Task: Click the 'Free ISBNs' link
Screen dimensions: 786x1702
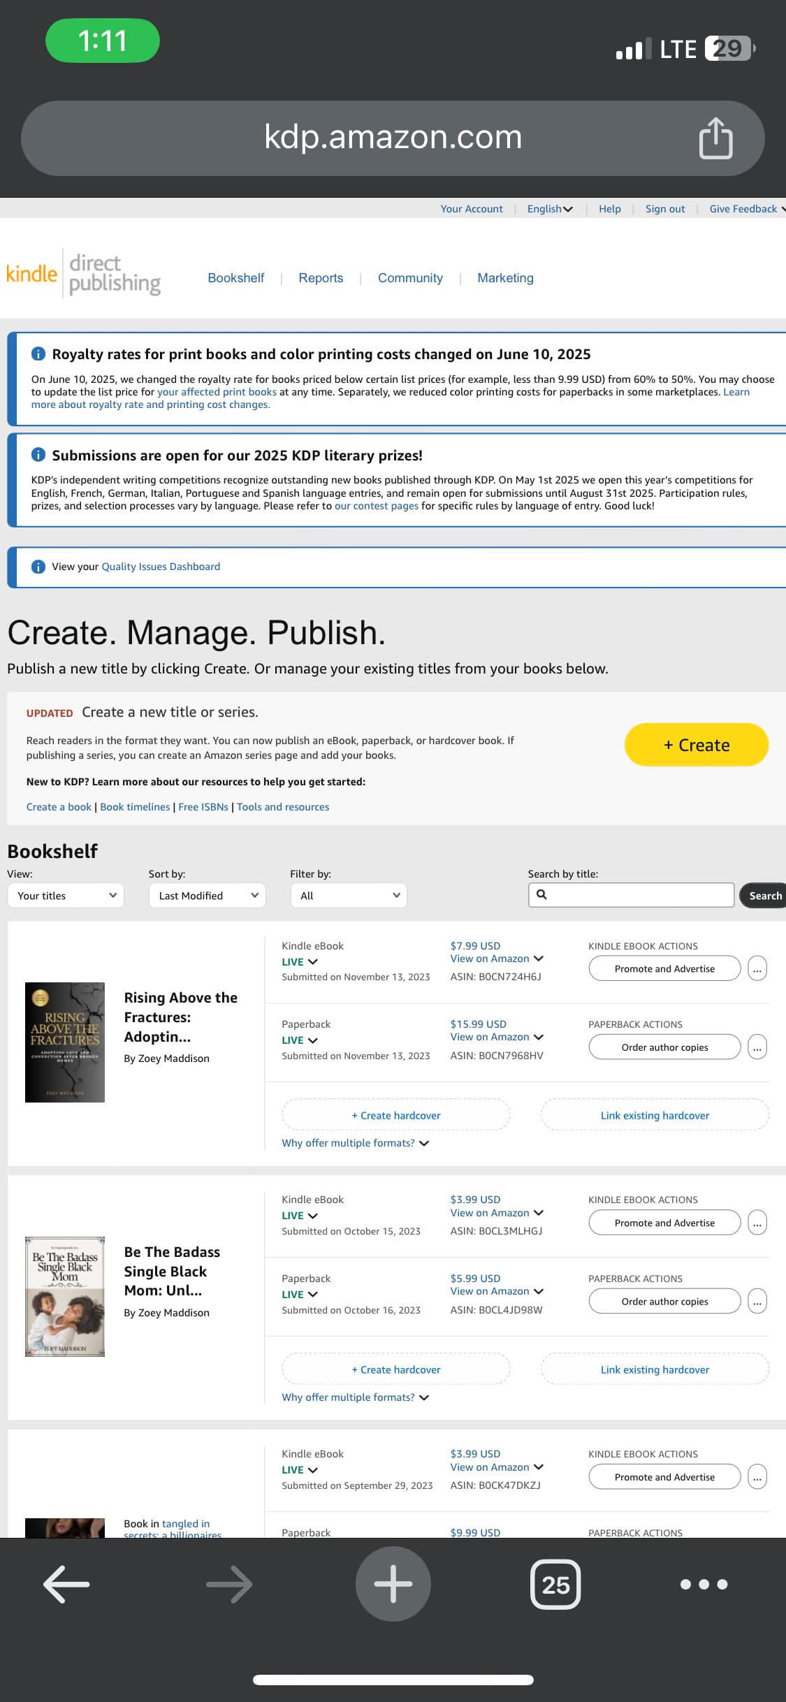Action: point(203,807)
